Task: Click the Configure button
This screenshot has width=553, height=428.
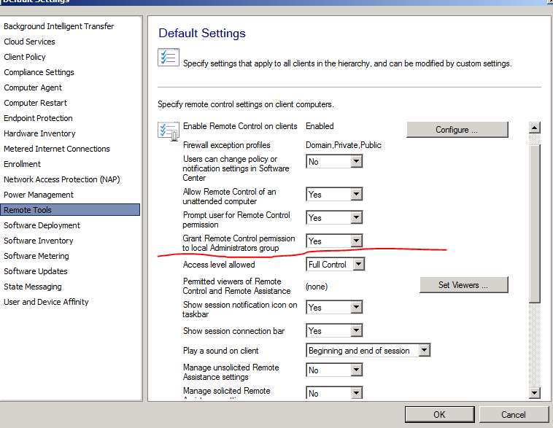Action: coord(457,130)
